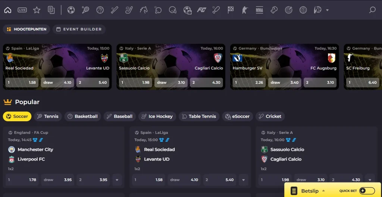Click shirt icon on Manchester City match
Viewport: 382px width, 197px height.
pyautogui.click(x=35, y=140)
